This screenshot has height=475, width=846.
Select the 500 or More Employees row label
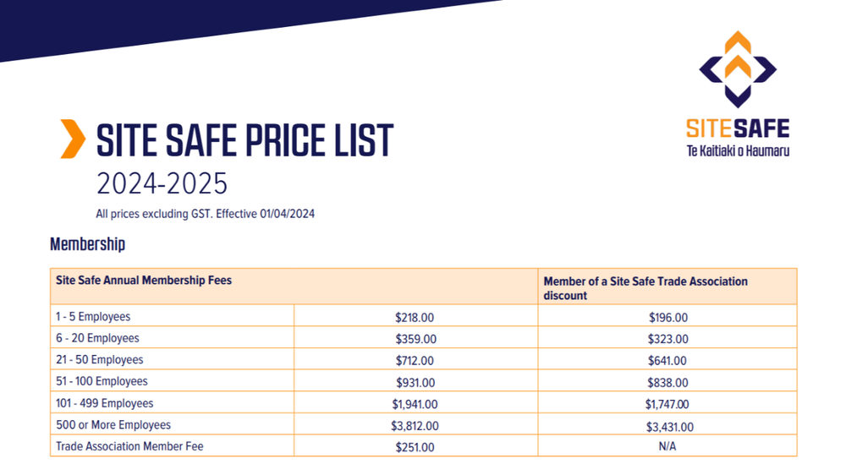(113, 425)
